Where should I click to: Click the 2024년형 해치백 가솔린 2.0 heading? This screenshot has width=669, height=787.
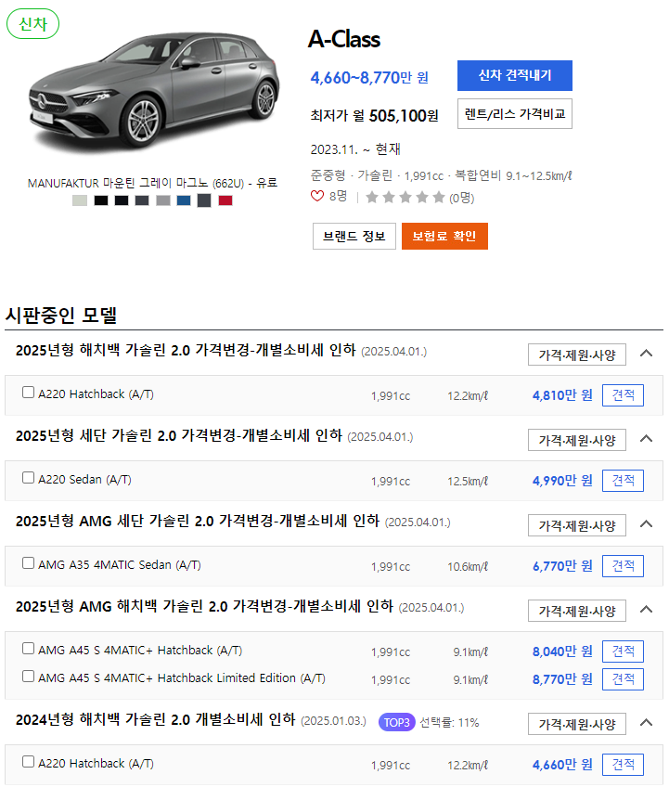[x=156, y=719]
